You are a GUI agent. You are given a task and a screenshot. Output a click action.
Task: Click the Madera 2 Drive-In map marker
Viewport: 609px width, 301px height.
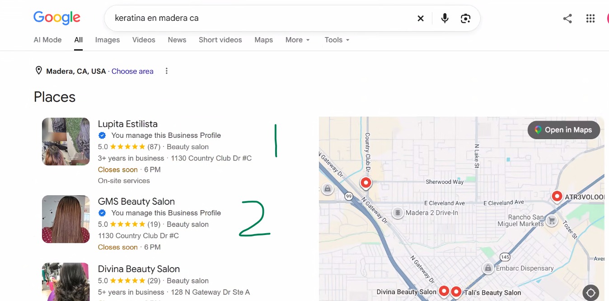click(x=398, y=212)
